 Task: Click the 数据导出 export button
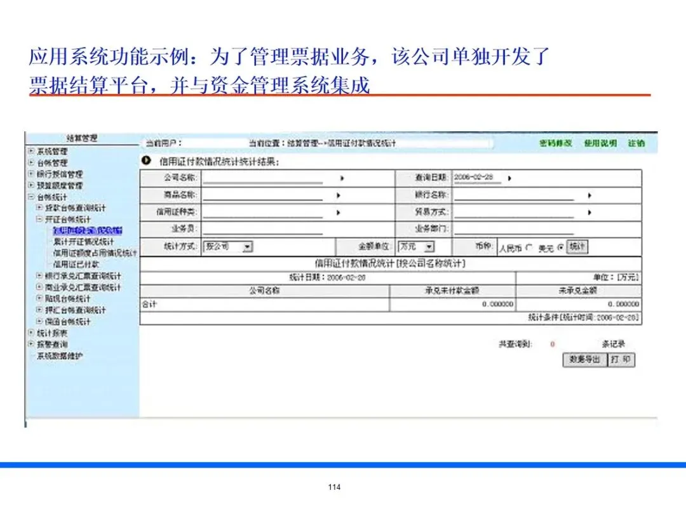tap(585, 360)
